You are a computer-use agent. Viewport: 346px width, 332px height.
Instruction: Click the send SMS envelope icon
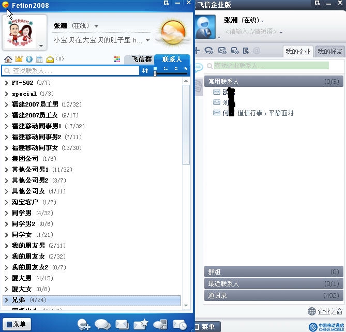[x=122, y=324]
